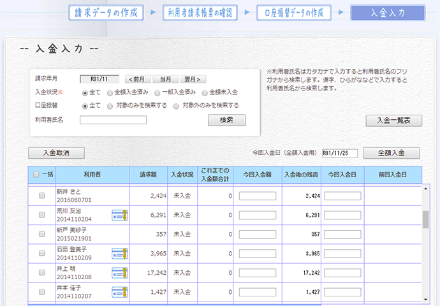Click the table scrollbar down arrow
The image size is (440, 306).
[426, 299]
